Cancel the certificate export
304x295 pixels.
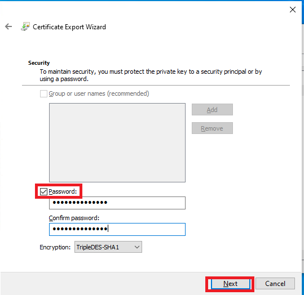click(x=275, y=284)
